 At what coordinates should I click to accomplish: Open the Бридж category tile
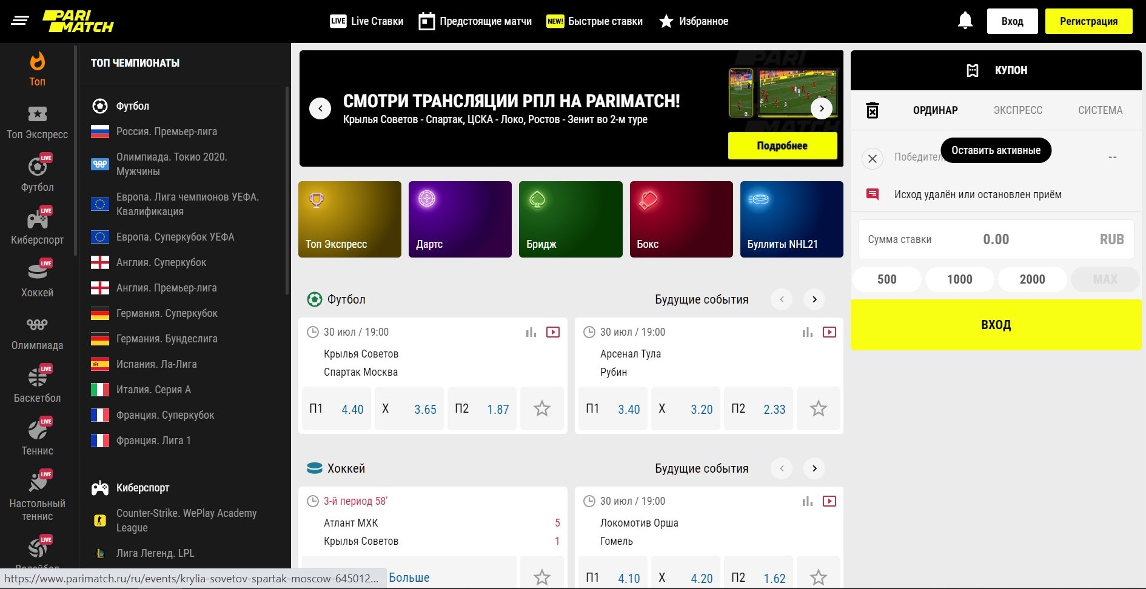[x=571, y=219]
